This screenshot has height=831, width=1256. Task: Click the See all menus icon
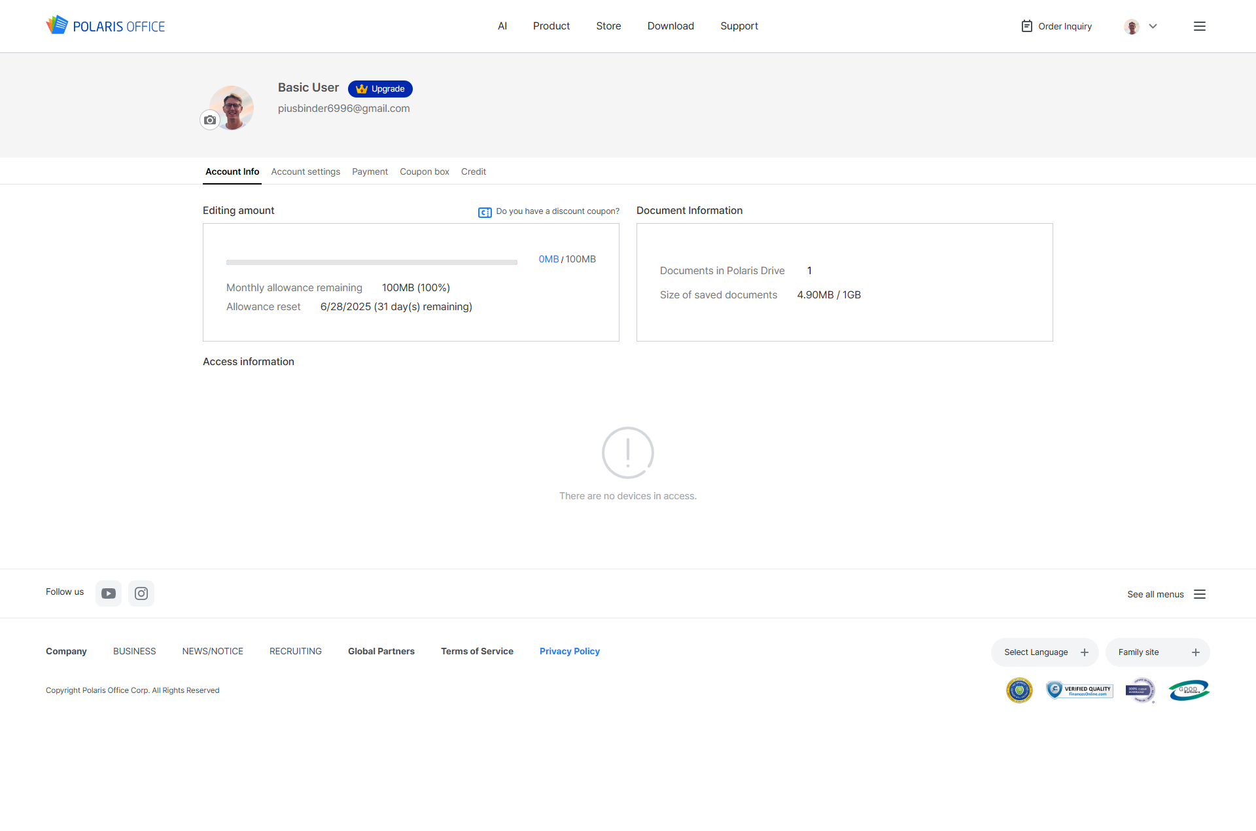pos(1199,594)
